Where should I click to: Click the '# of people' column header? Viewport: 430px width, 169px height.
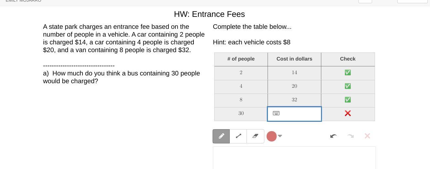[x=241, y=59]
